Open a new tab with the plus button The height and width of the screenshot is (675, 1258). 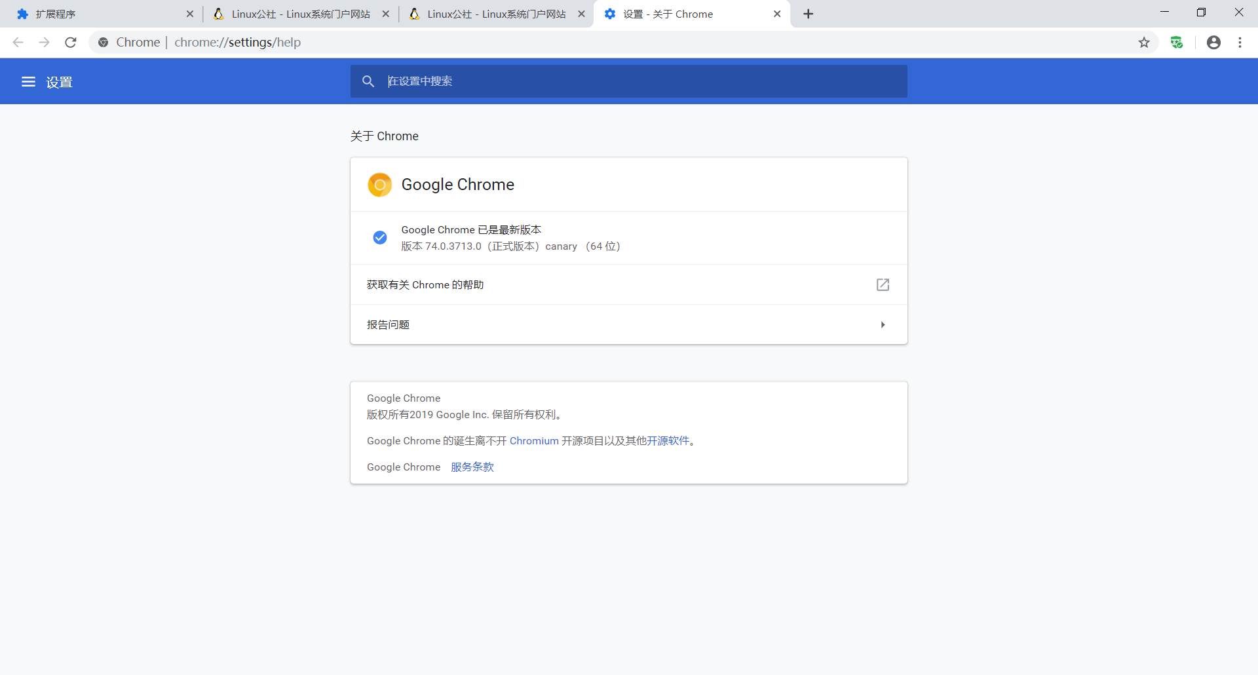coord(809,14)
